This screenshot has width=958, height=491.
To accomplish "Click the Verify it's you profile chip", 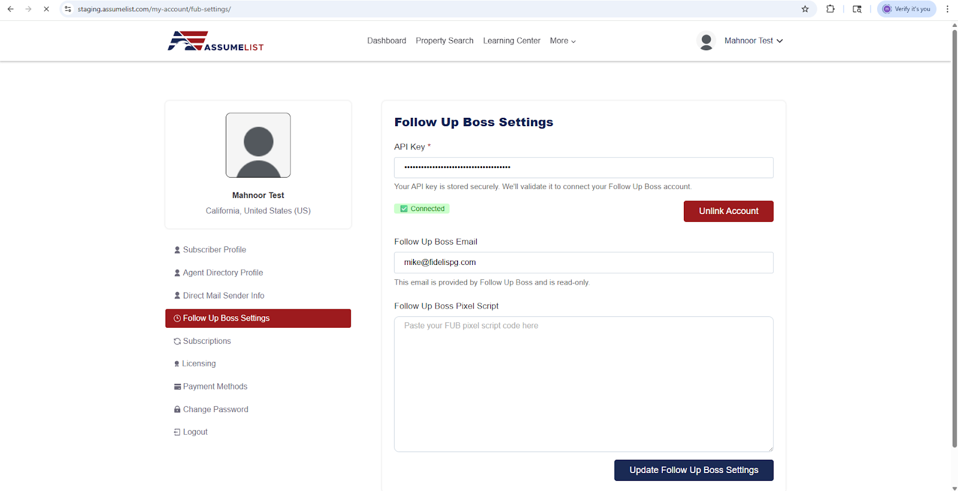I will click(907, 9).
